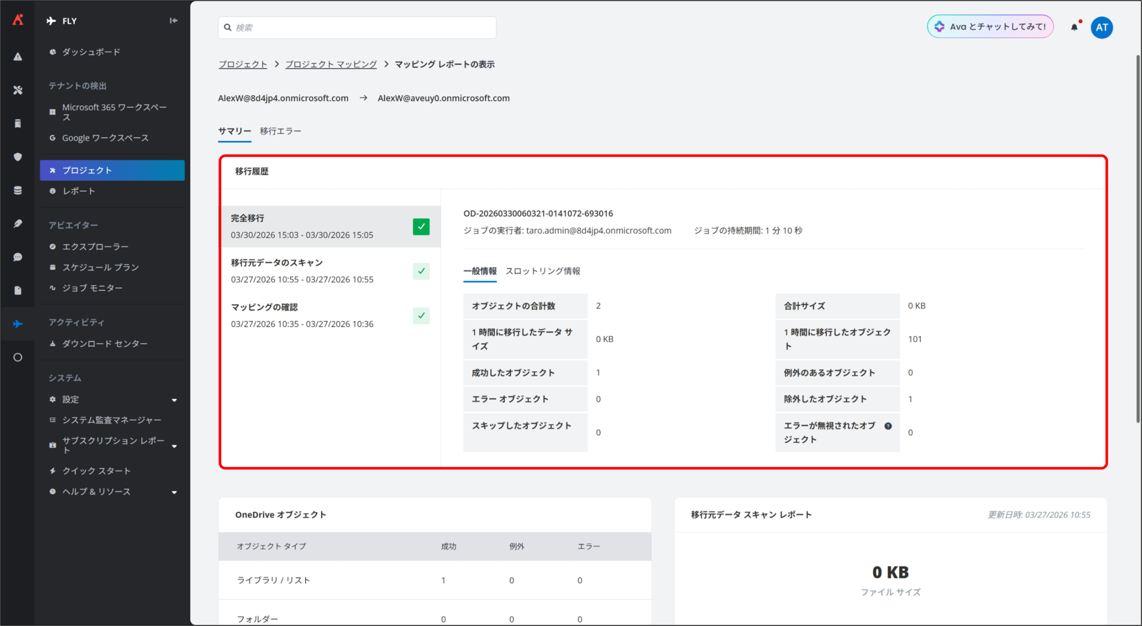
Task: Open Ava とチャットしてみて! chat button
Action: (x=990, y=27)
